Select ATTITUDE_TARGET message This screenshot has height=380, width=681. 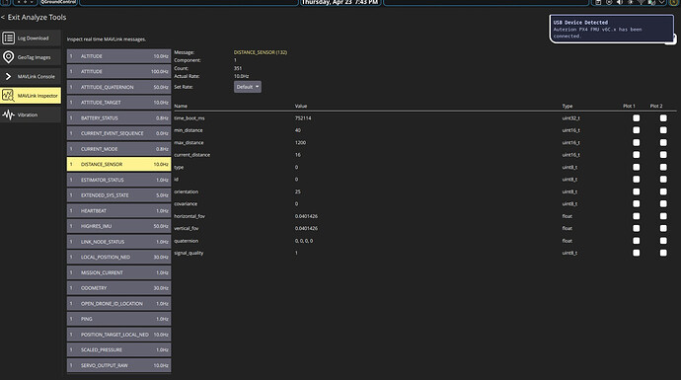click(x=118, y=103)
